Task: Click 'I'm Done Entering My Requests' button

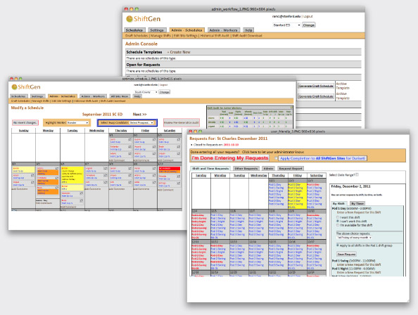Action: coord(230,158)
